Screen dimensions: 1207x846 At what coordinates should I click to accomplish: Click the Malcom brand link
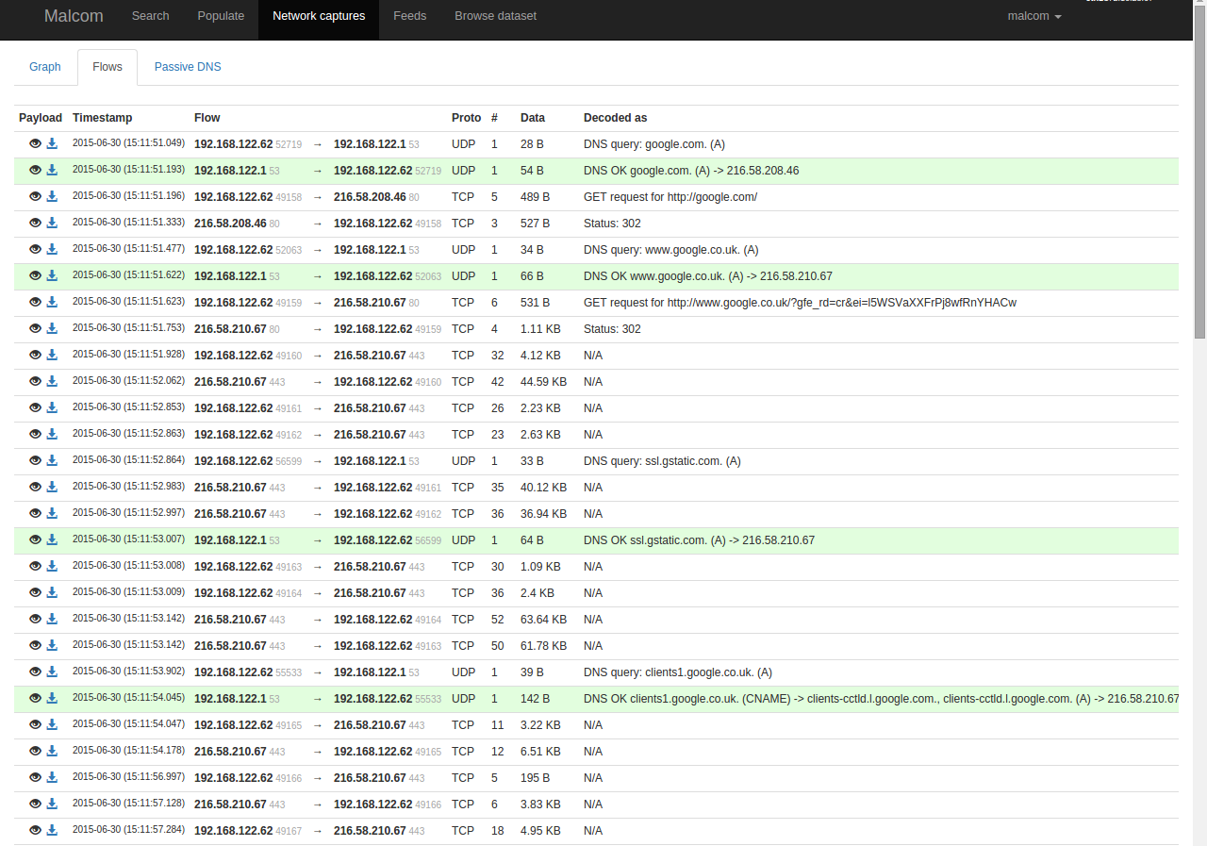coord(74,16)
